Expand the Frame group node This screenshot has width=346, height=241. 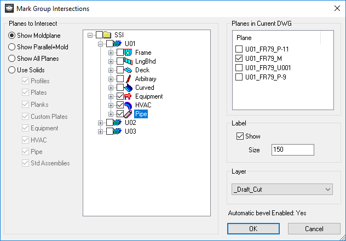click(x=111, y=53)
